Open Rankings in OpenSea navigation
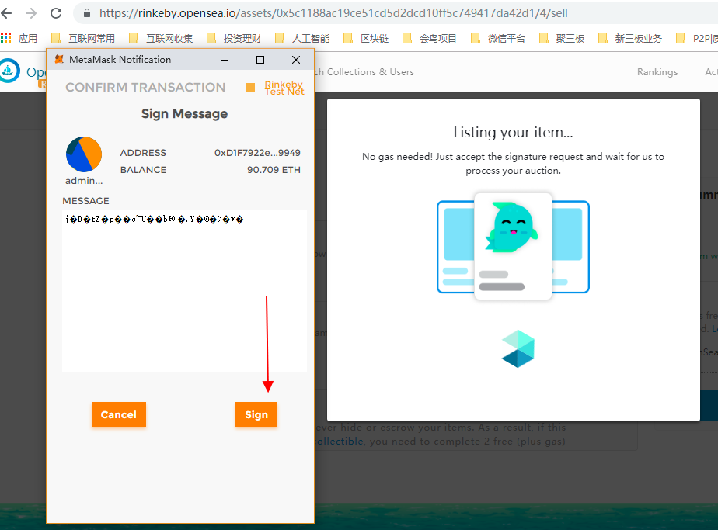Image resolution: width=718 pixels, height=530 pixels. [657, 72]
